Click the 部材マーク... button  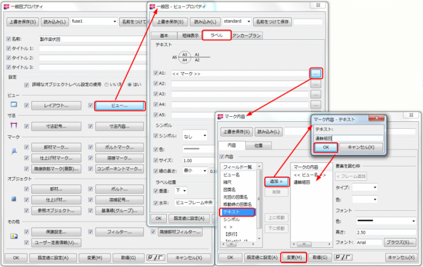[56, 147]
